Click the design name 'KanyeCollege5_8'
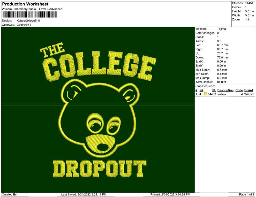The height and width of the screenshot is (197, 256). (x=28, y=21)
